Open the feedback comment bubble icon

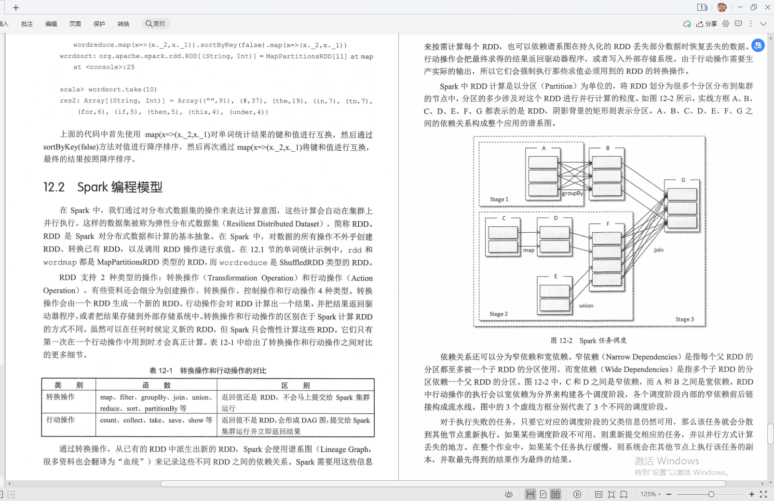738,24
